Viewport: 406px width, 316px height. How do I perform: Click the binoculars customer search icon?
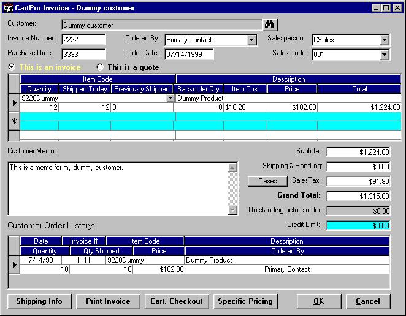point(270,25)
